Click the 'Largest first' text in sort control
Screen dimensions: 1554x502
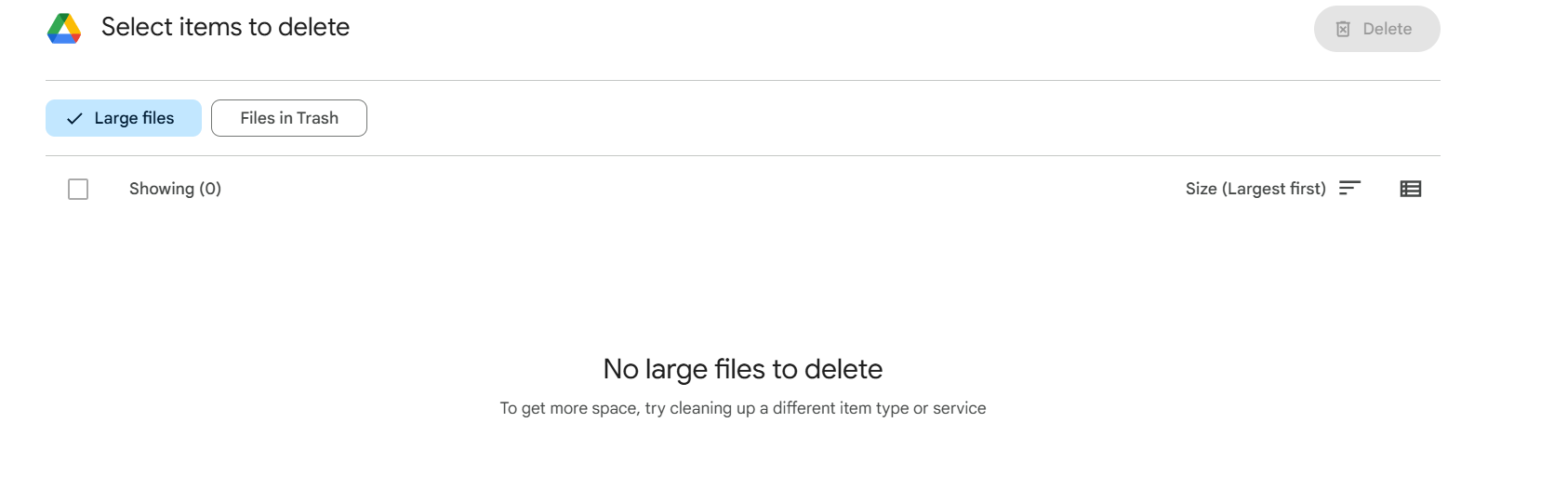tap(1274, 189)
